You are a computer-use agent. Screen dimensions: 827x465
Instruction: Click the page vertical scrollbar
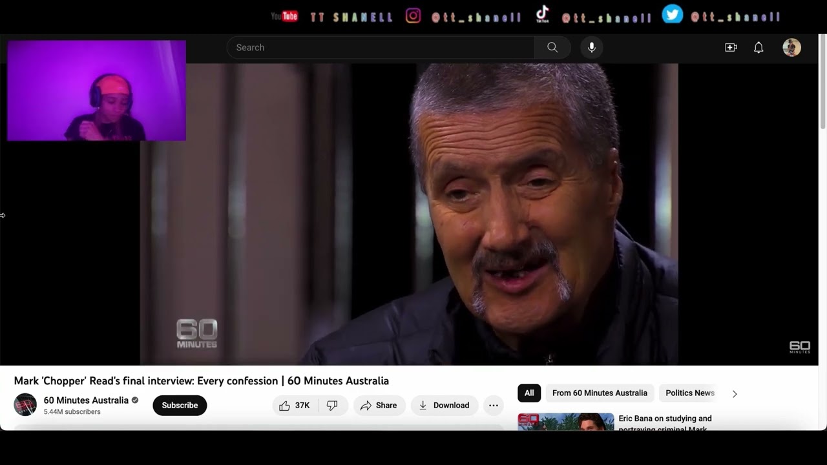click(822, 81)
